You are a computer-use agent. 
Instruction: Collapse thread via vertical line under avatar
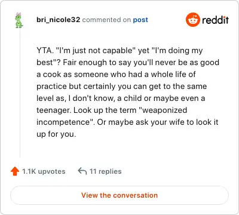pos(20,93)
